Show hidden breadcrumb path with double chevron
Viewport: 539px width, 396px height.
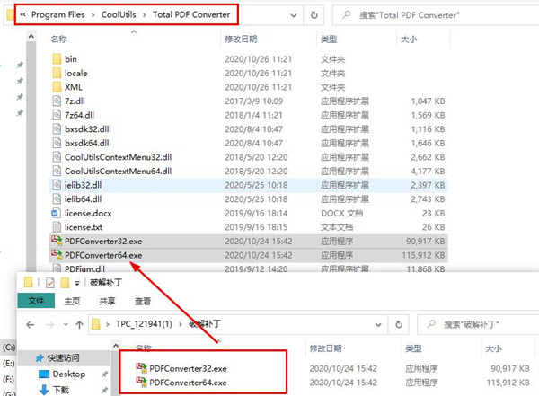pos(22,14)
